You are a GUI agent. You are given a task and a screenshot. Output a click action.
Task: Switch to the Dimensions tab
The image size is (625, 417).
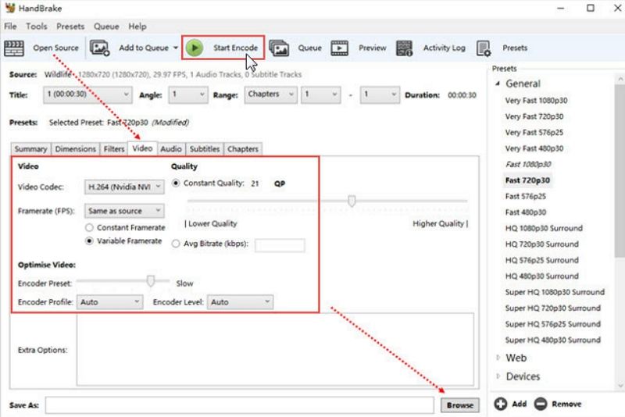coord(75,149)
